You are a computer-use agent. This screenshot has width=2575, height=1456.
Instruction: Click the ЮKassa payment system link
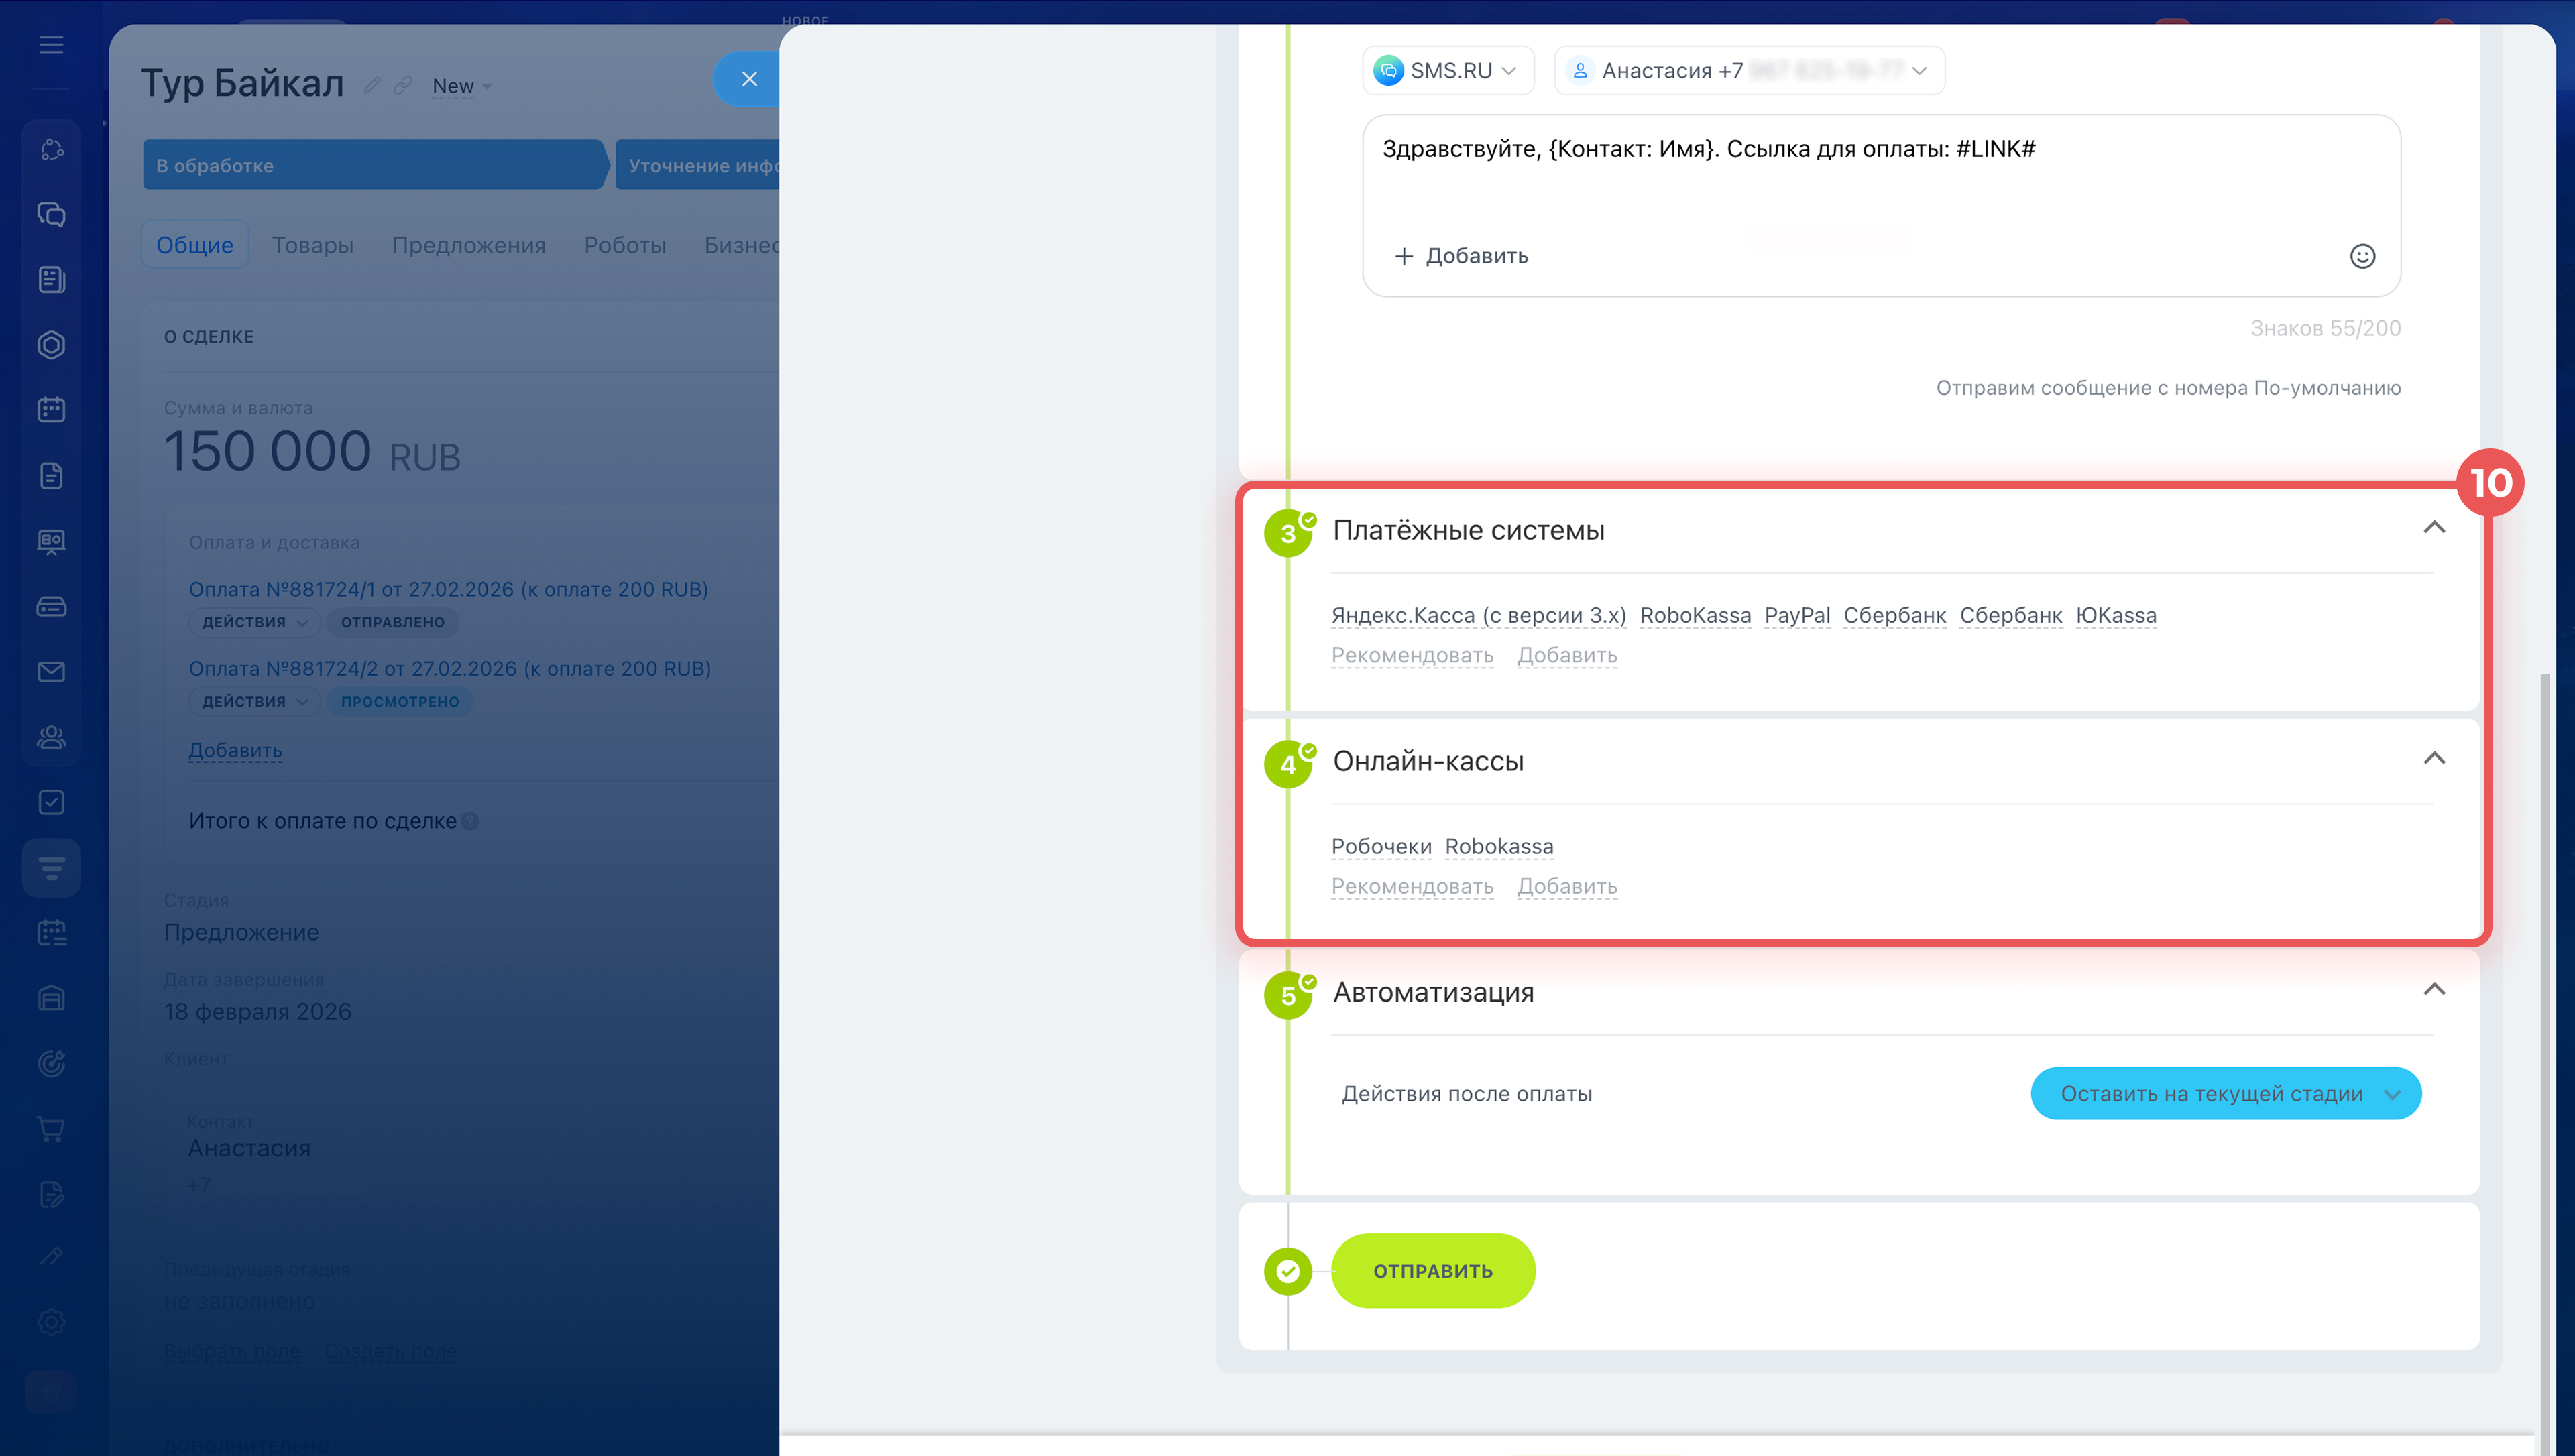coord(2115,616)
